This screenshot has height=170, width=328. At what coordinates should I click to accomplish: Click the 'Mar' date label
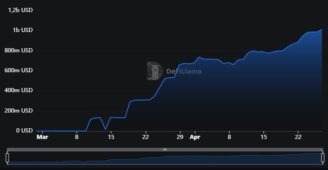pos(42,137)
